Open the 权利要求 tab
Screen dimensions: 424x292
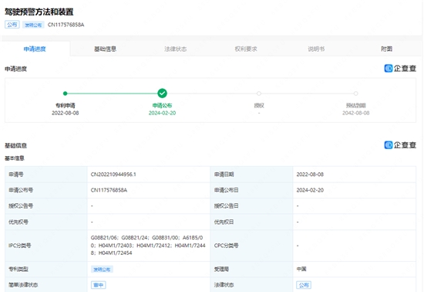point(246,49)
